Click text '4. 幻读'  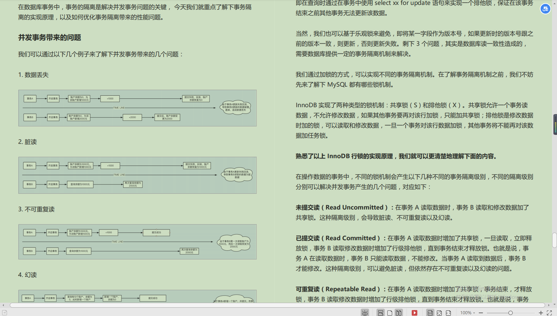click(x=28, y=275)
